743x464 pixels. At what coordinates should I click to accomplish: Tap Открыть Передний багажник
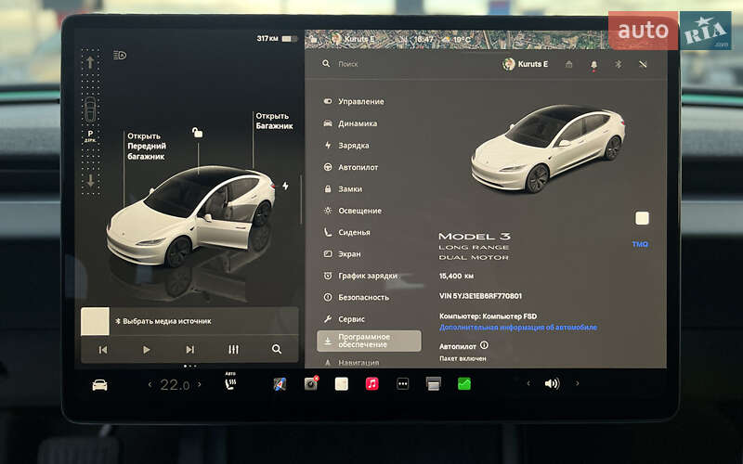click(147, 147)
